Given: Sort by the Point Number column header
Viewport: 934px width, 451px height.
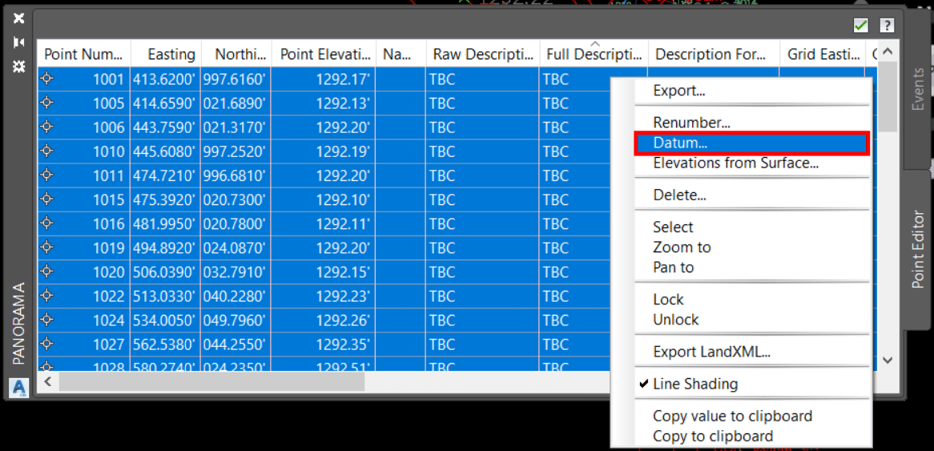Looking at the screenshot, I should pyautogui.click(x=84, y=54).
